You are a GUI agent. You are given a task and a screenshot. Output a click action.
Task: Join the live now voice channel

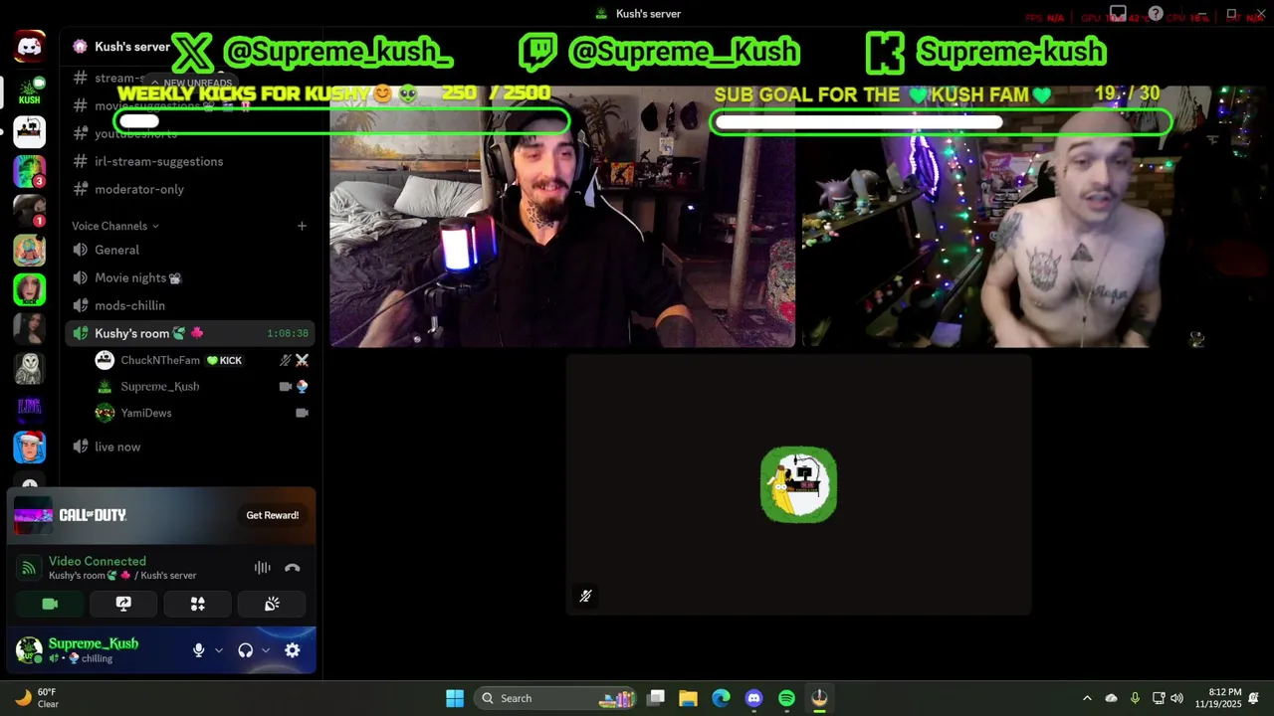click(190, 447)
